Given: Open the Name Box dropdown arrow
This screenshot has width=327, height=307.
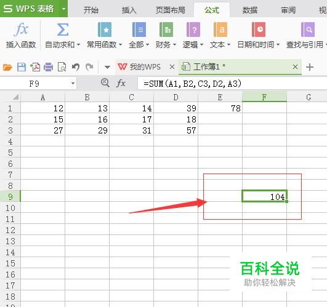Looking at the screenshot, I should (x=73, y=84).
